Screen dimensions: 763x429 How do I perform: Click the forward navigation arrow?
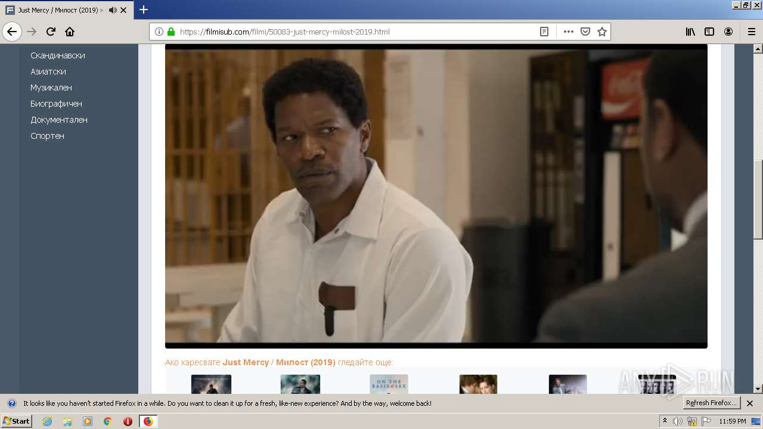coord(32,32)
